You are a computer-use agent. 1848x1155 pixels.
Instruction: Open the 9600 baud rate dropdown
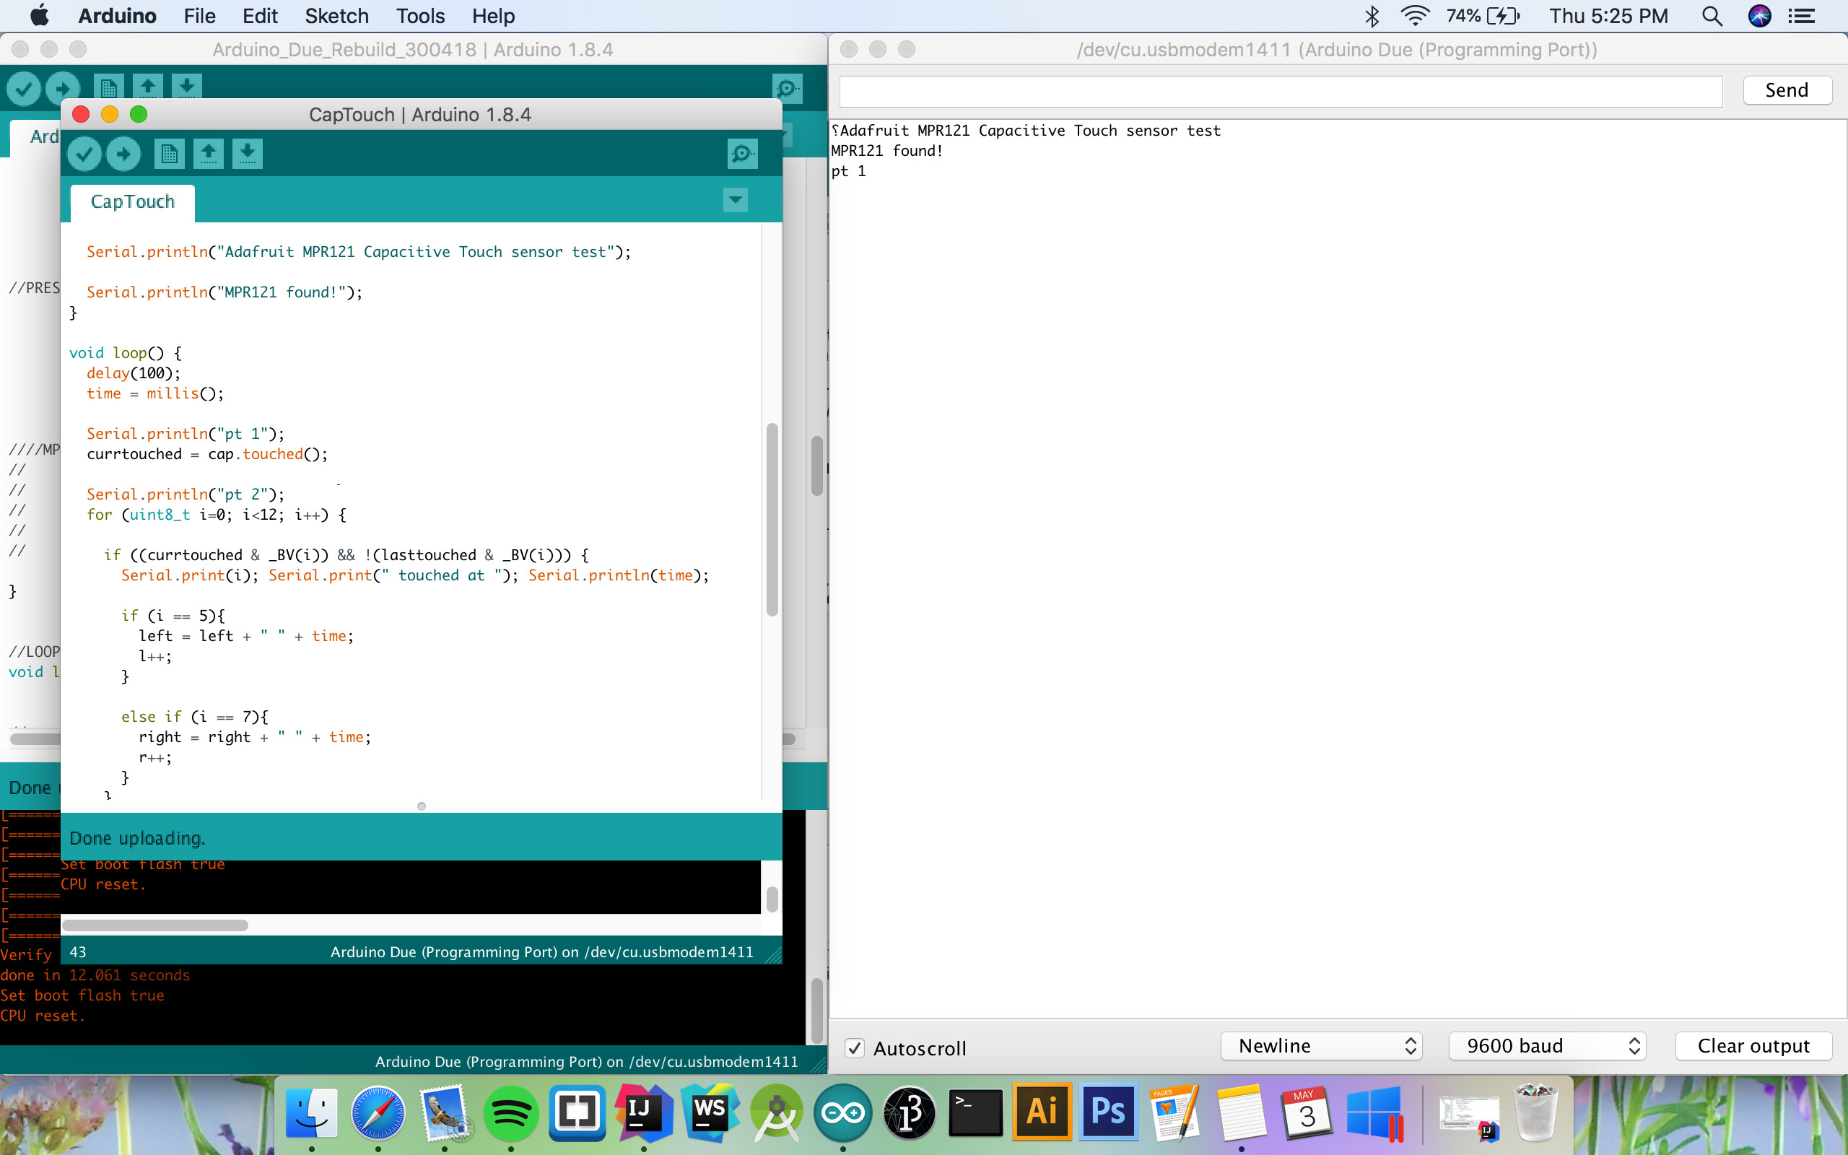pyautogui.click(x=1547, y=1046)
